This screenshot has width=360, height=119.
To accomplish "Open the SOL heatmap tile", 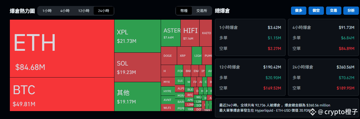I will click(x=137, y=67).
